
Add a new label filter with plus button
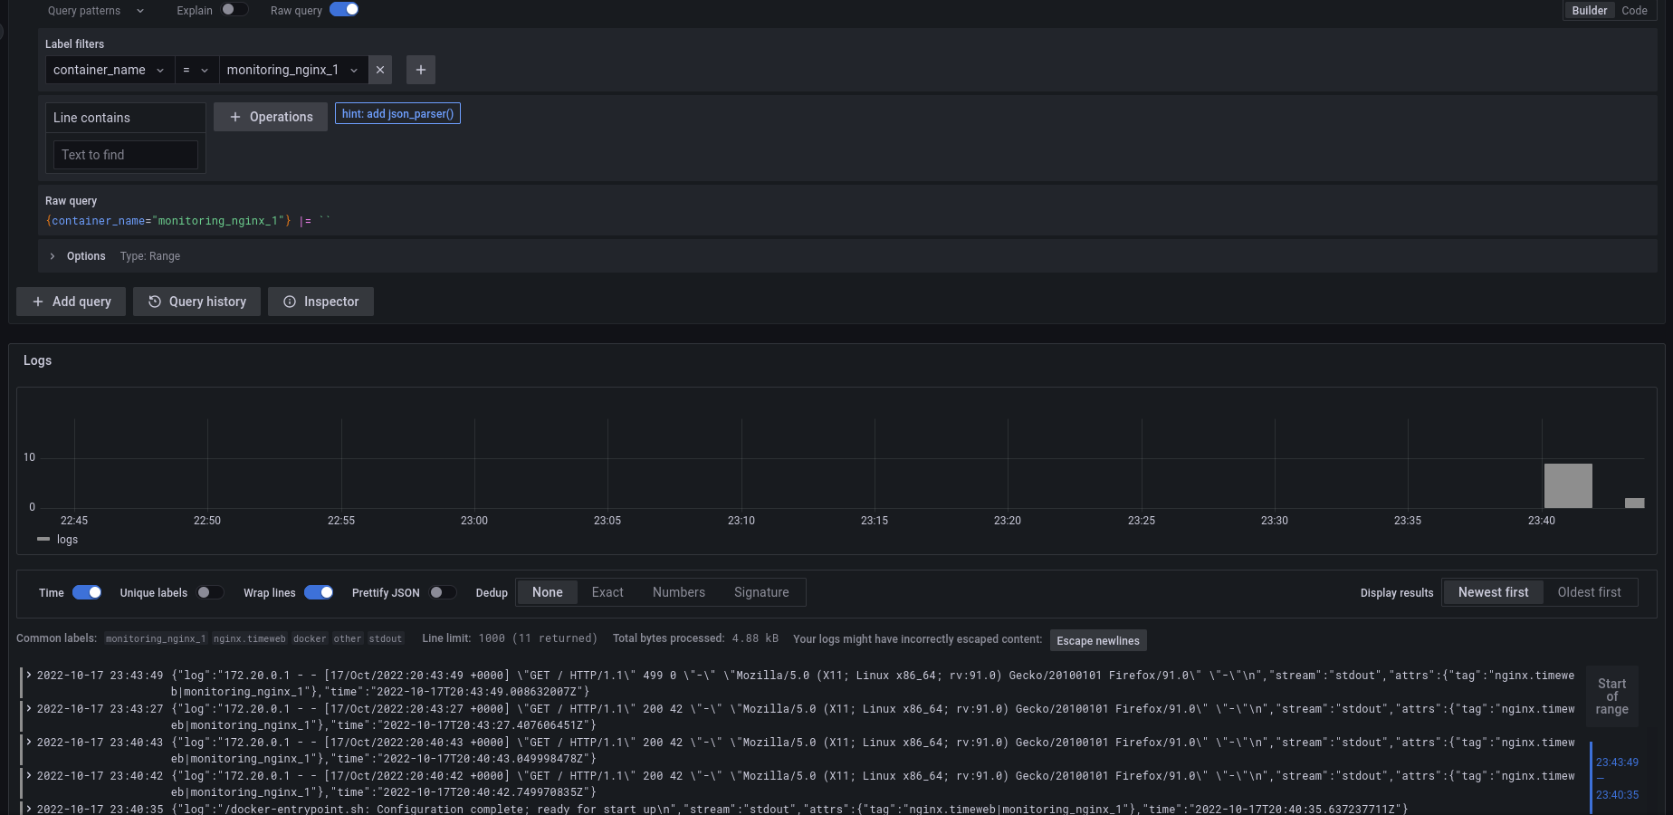(421, 70)
